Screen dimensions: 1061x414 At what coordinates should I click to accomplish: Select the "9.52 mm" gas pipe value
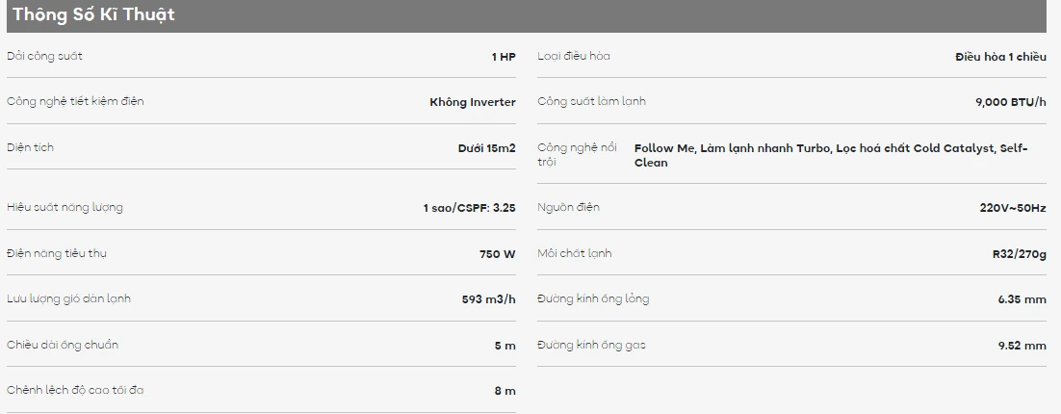point(1022,346)
